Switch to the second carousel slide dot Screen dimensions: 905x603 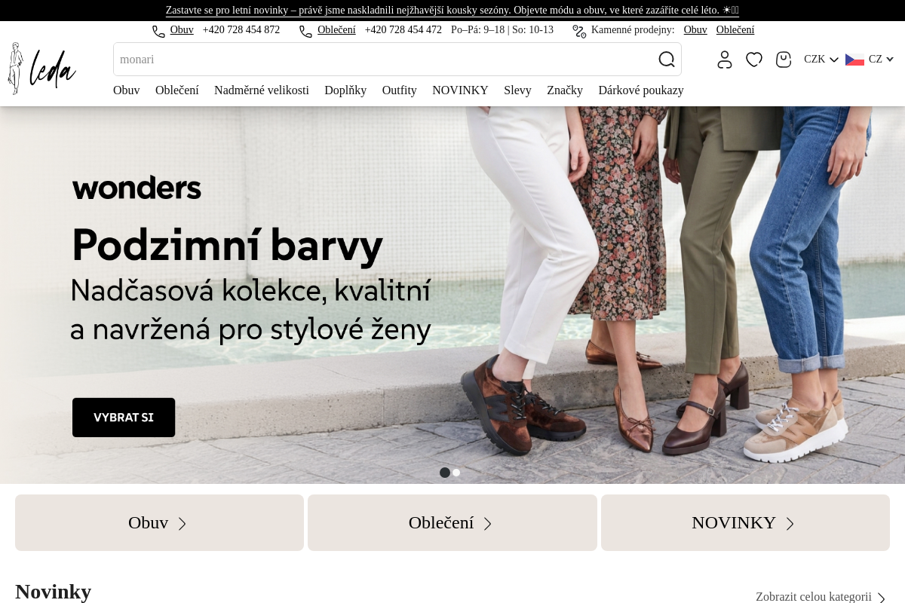pyautogui.click(x=456, y=473)
